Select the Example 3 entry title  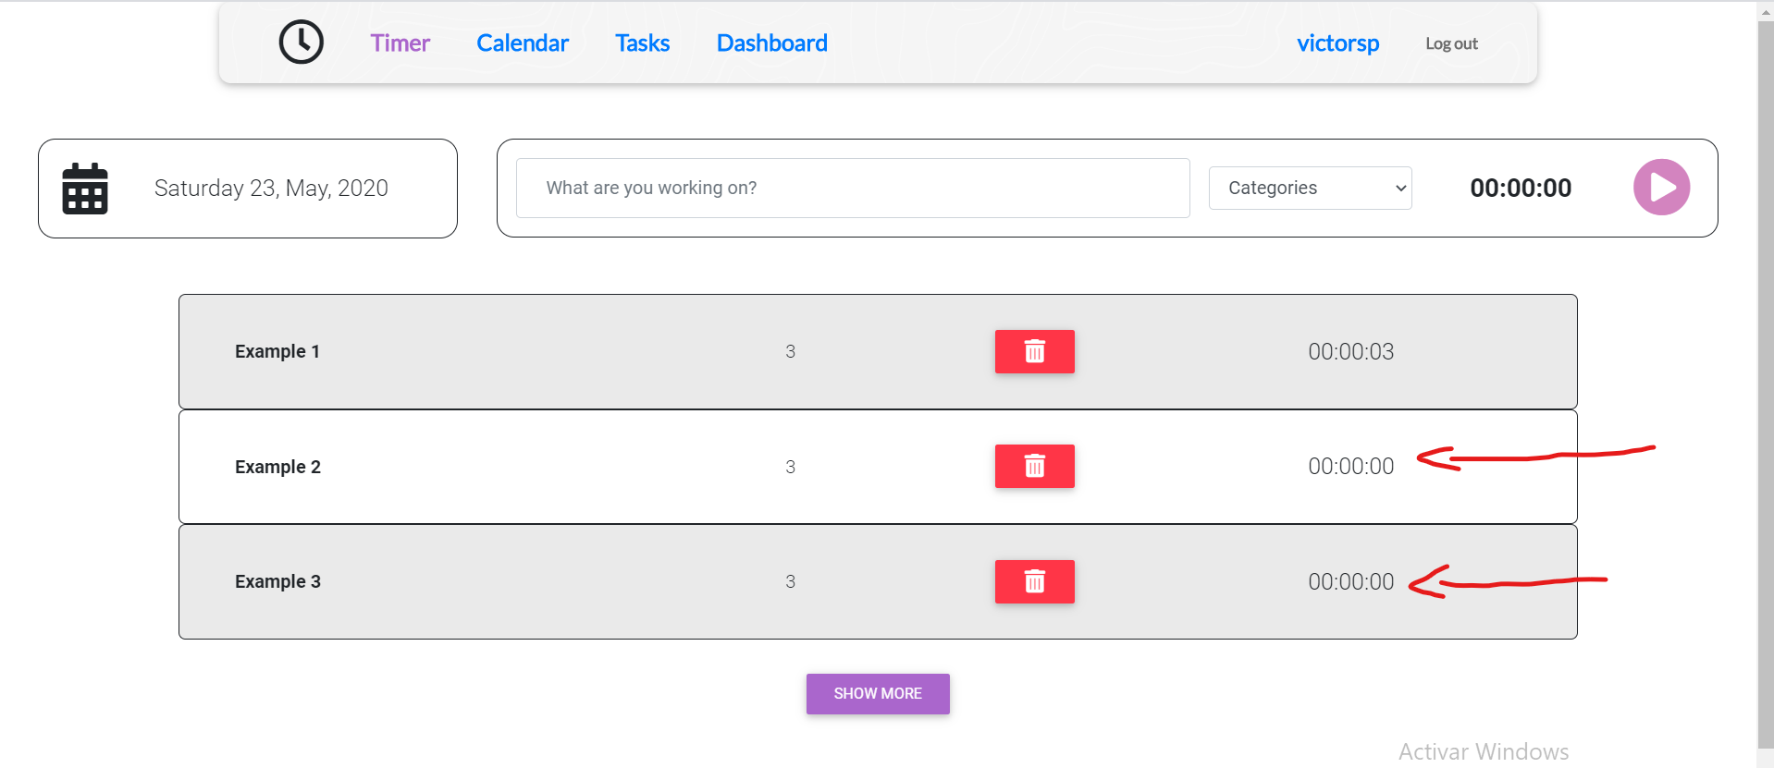(277, 581)
